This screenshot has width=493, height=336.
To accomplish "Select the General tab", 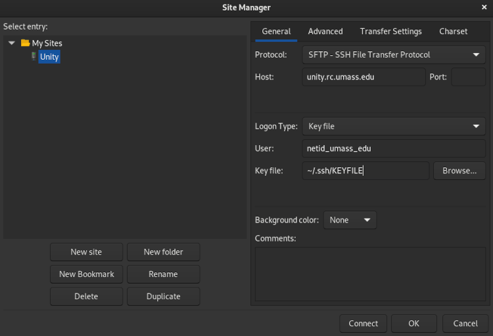I will coord(276,31).
